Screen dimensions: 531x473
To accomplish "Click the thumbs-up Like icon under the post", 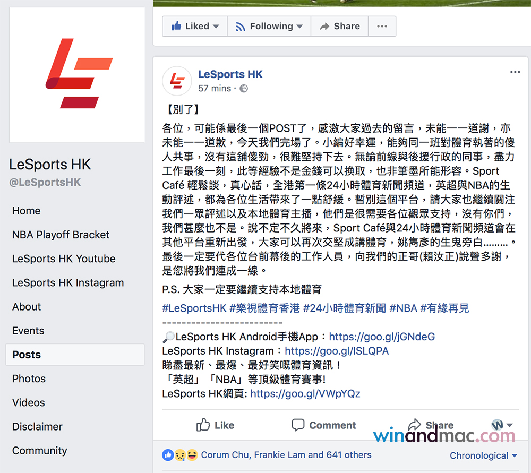I will 203,425.
